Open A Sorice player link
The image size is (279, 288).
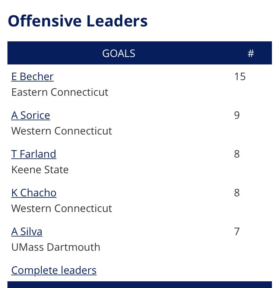31,115
